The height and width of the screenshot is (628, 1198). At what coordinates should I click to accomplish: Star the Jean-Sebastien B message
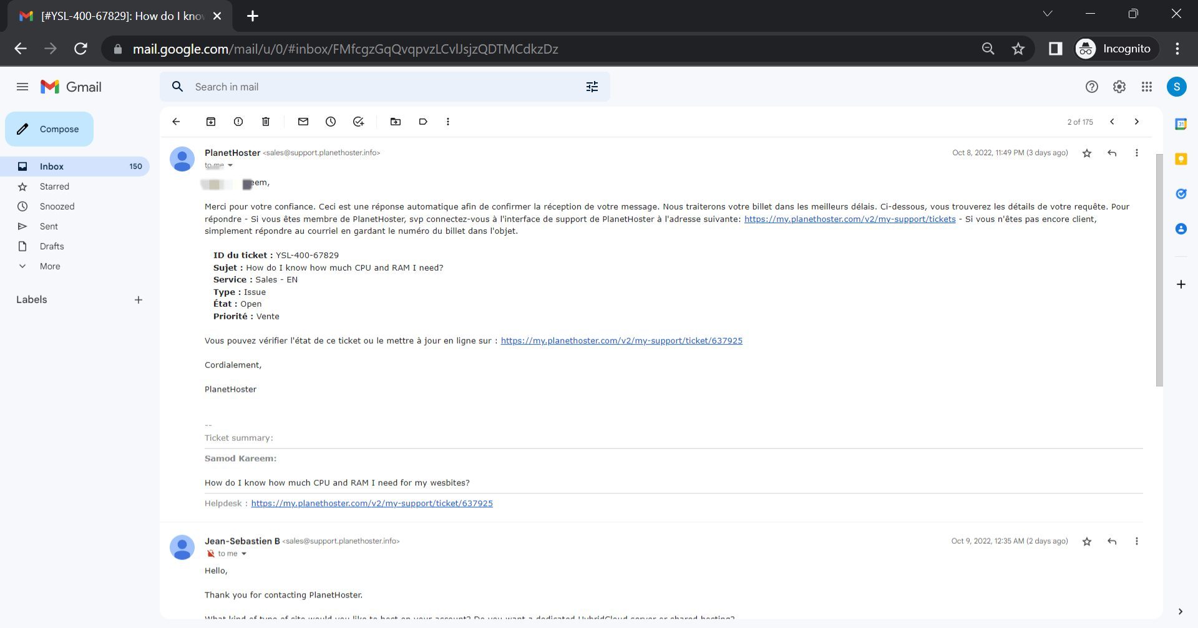(1087, 542)
